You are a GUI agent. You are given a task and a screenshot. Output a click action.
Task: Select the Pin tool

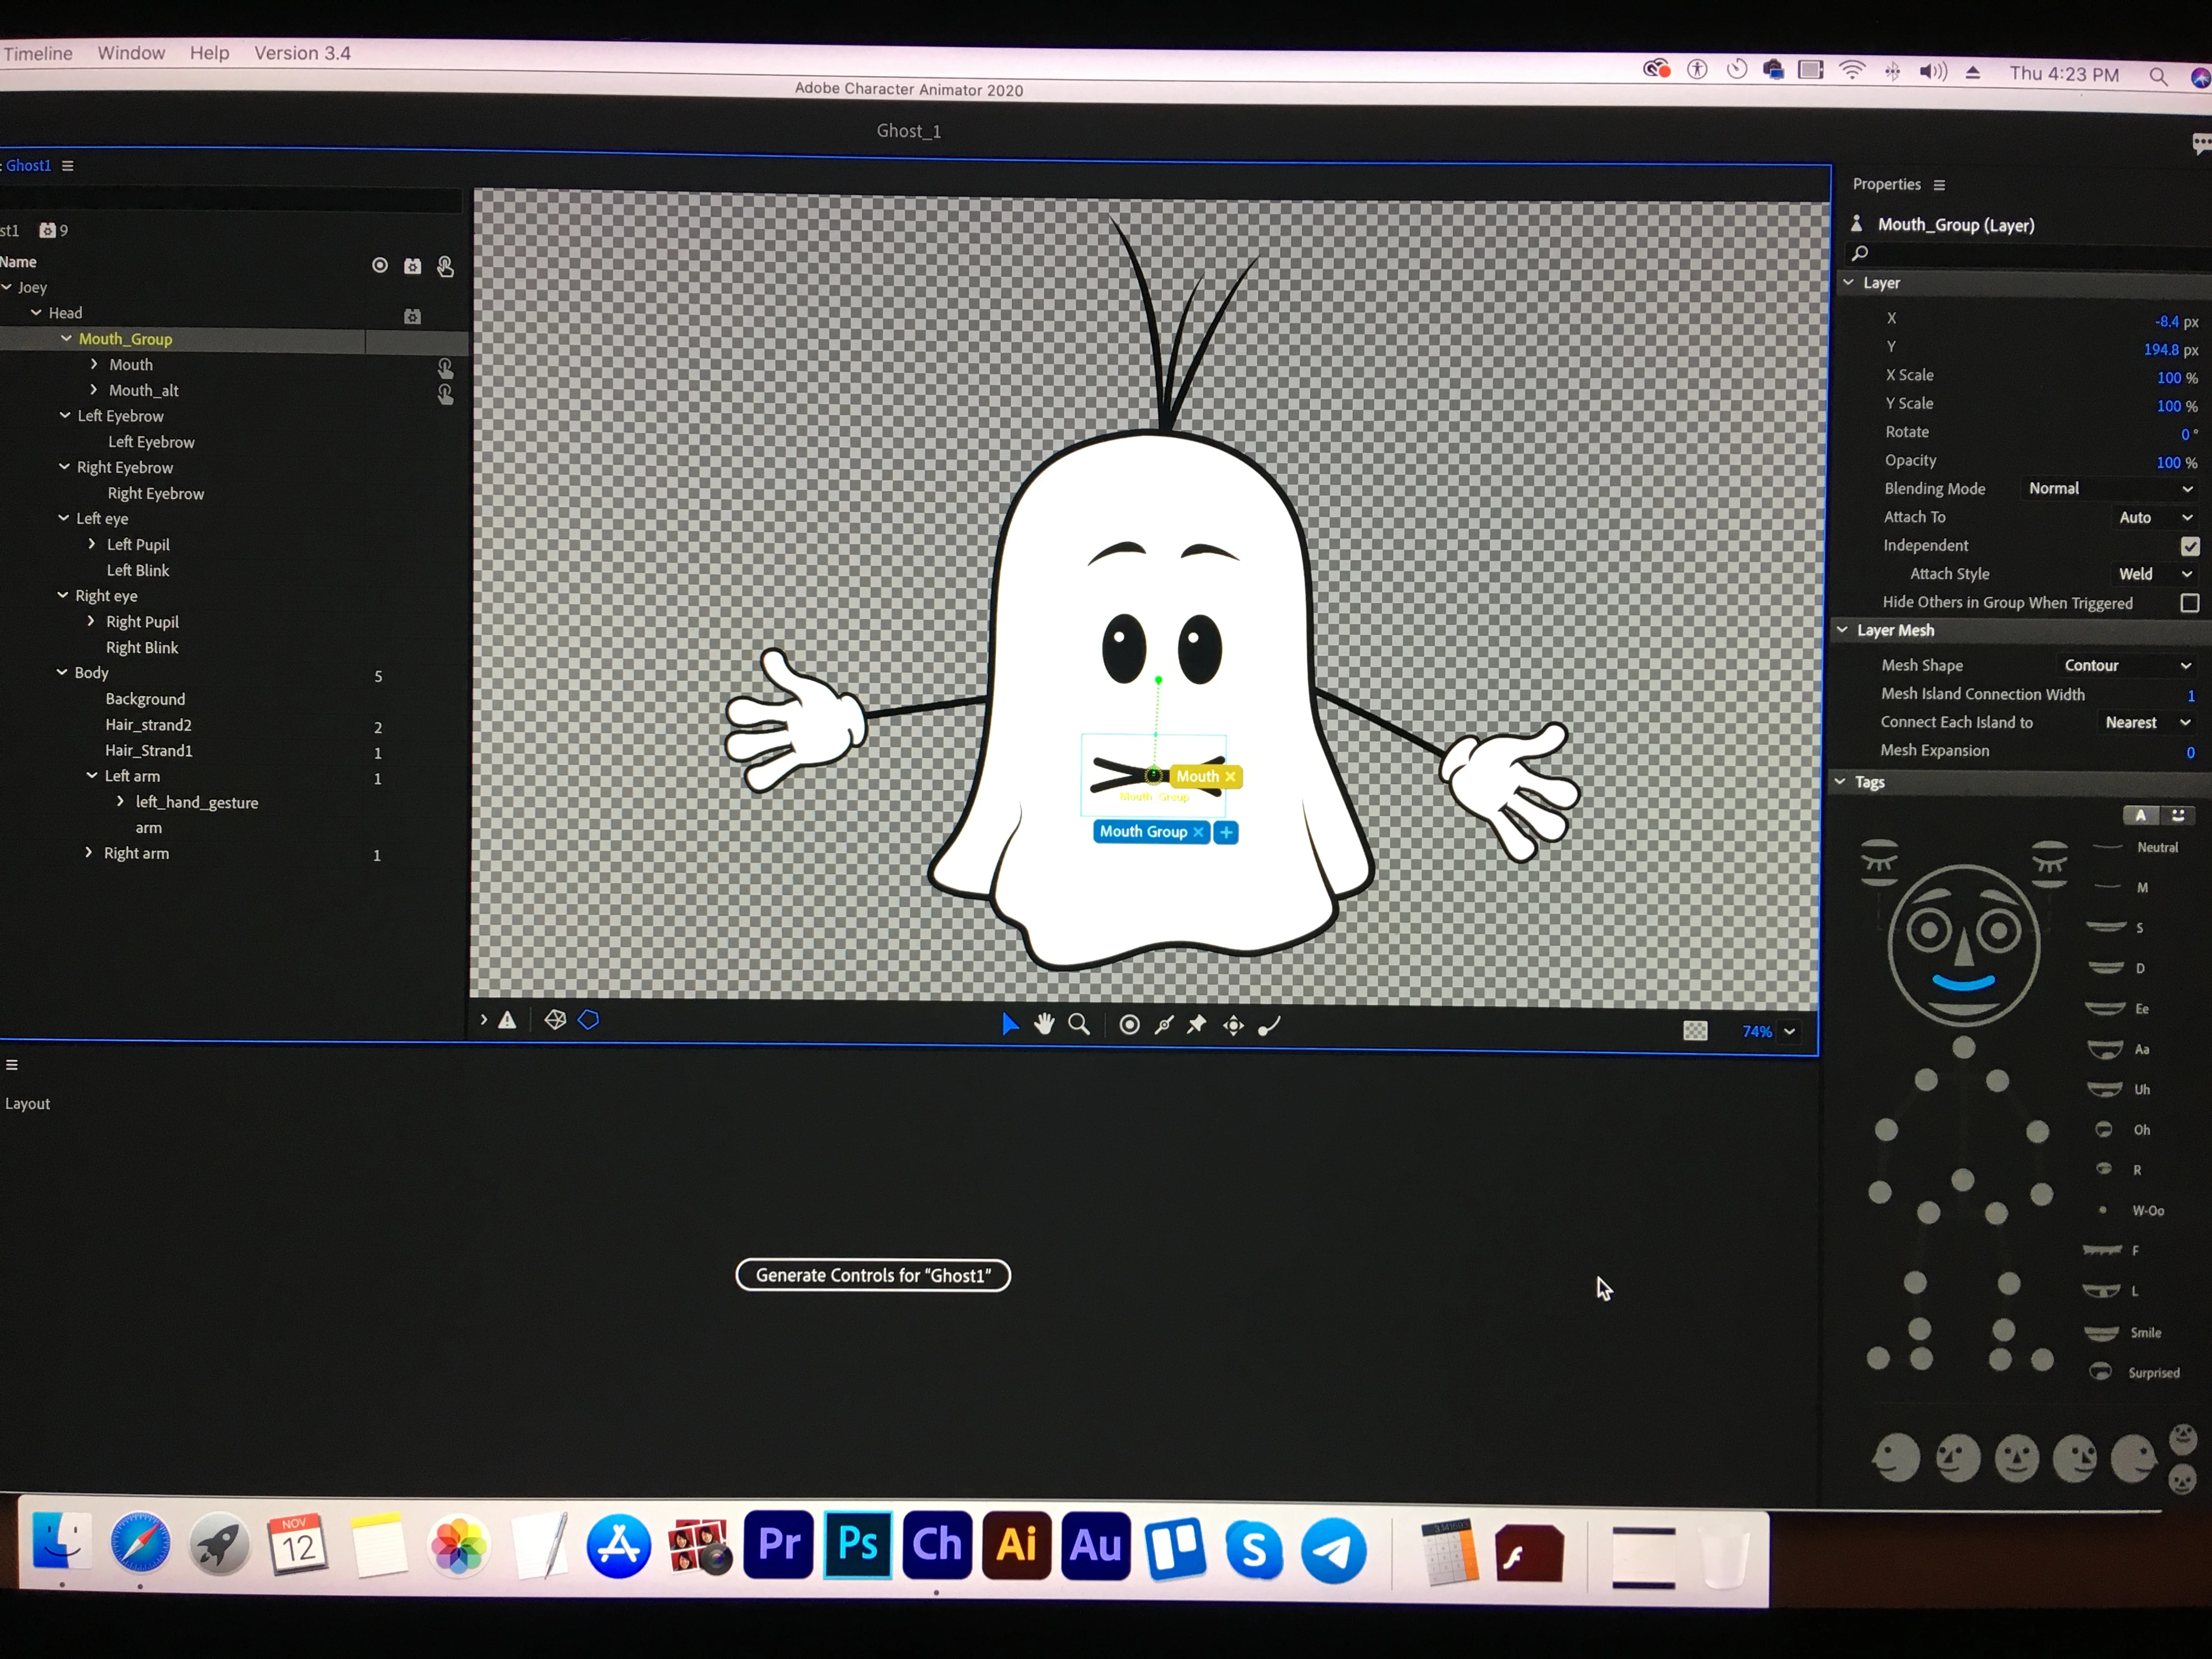(x=1197, y=1025)
